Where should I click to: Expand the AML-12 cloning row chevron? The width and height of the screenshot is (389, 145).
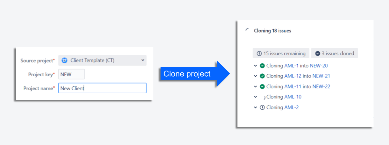click(255, 76)
